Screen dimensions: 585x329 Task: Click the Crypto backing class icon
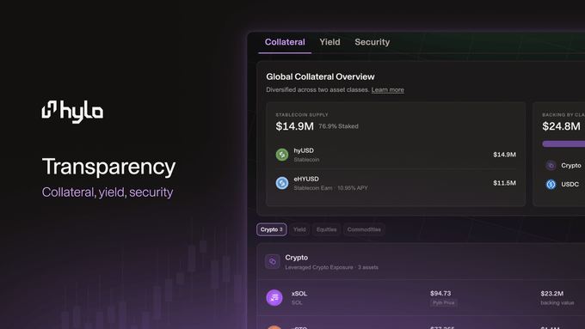pyautogui.click(x=551, y=166)
